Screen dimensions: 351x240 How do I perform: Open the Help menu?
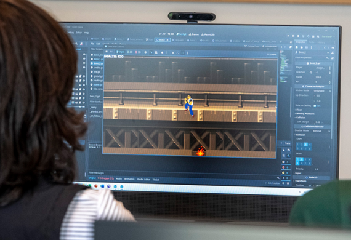click(86, 33)
